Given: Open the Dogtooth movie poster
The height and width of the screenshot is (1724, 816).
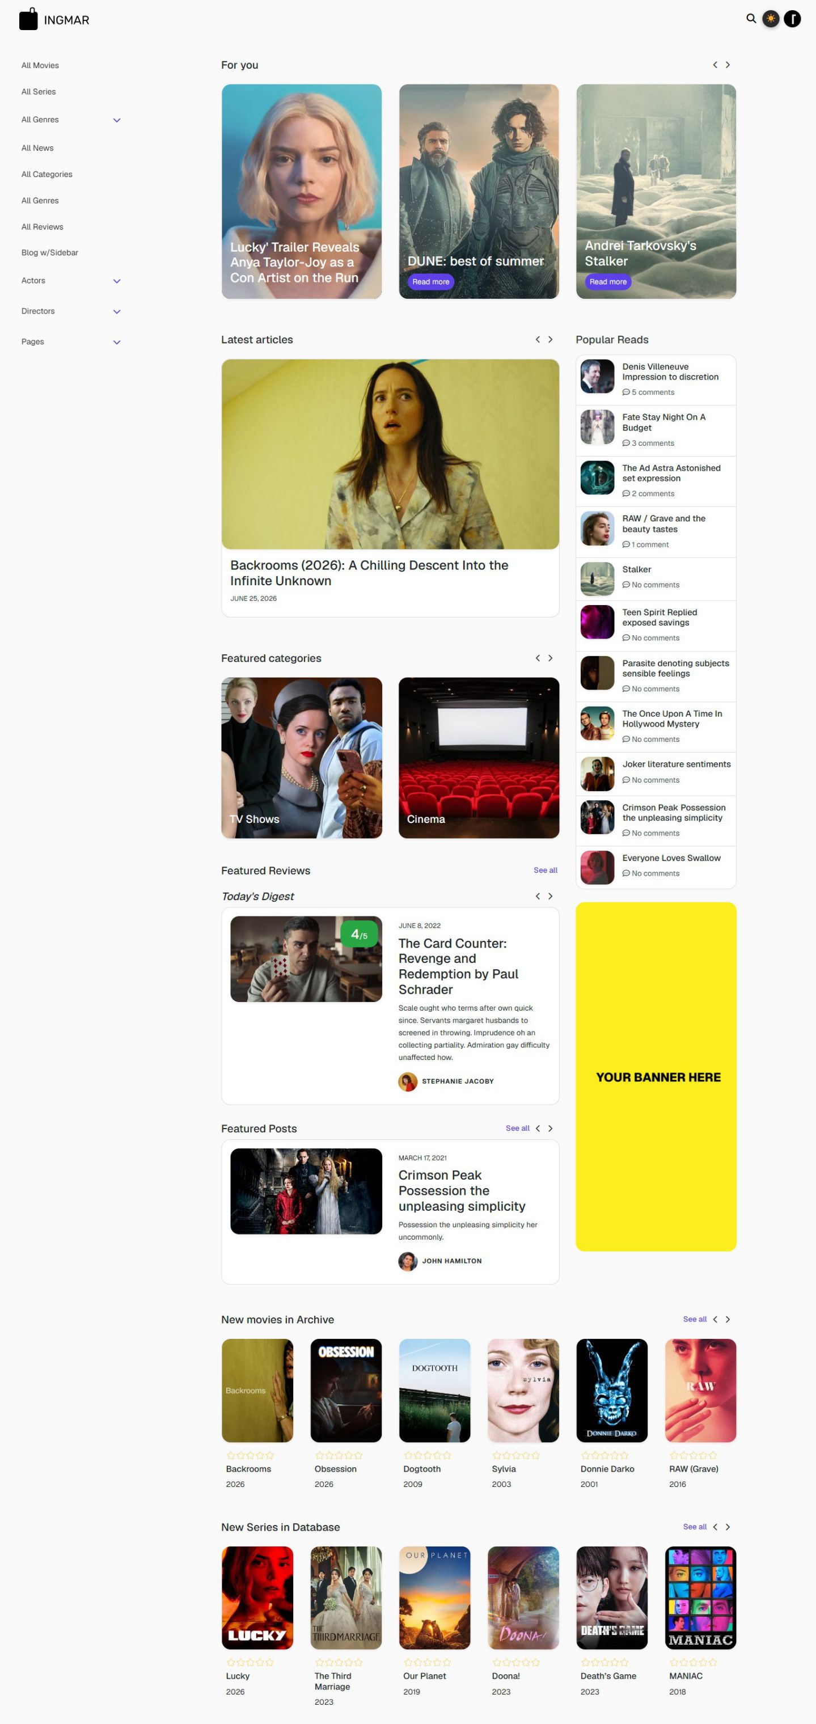Looking at the screenshot, I should tap(434, 1390).
